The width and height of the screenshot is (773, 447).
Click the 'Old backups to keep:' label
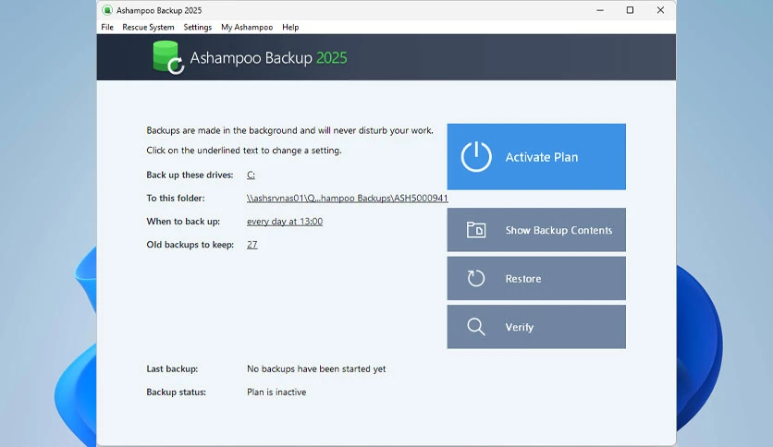point(190,245)
